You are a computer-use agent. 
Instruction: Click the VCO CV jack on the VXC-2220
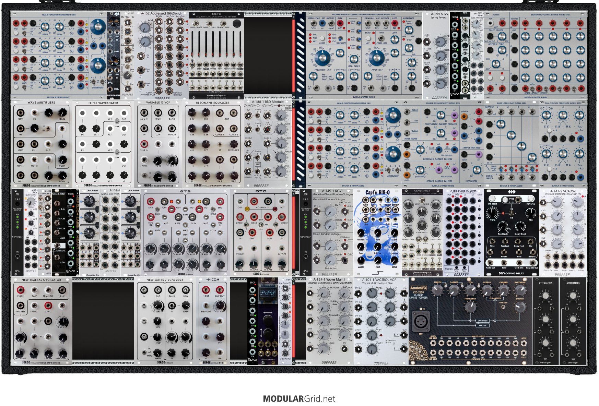click(524, 352)
